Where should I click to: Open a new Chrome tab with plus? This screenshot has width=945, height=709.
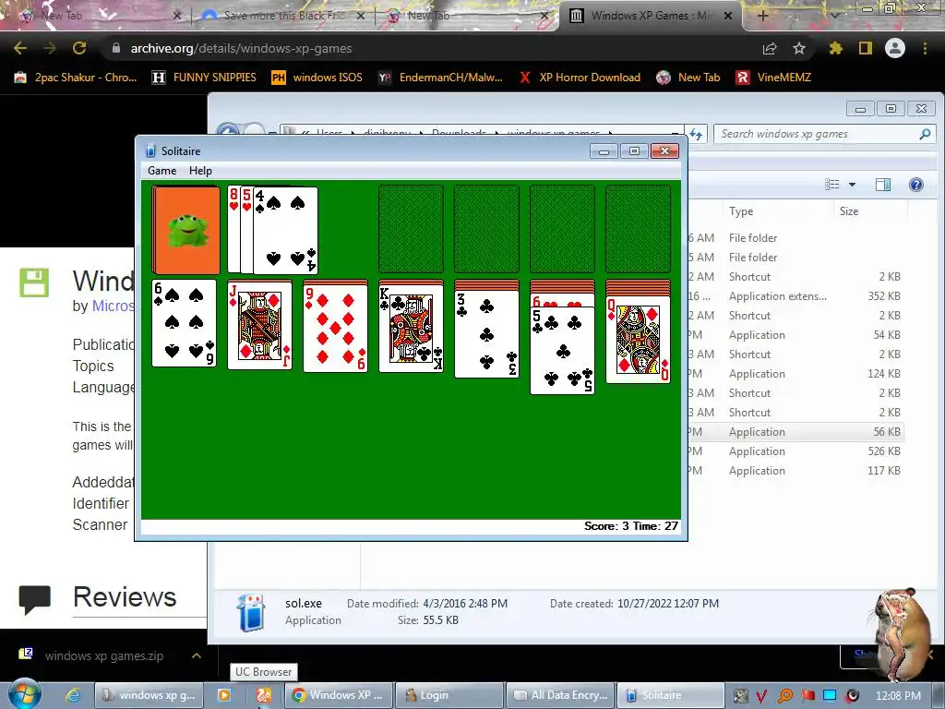pos(762,16)
